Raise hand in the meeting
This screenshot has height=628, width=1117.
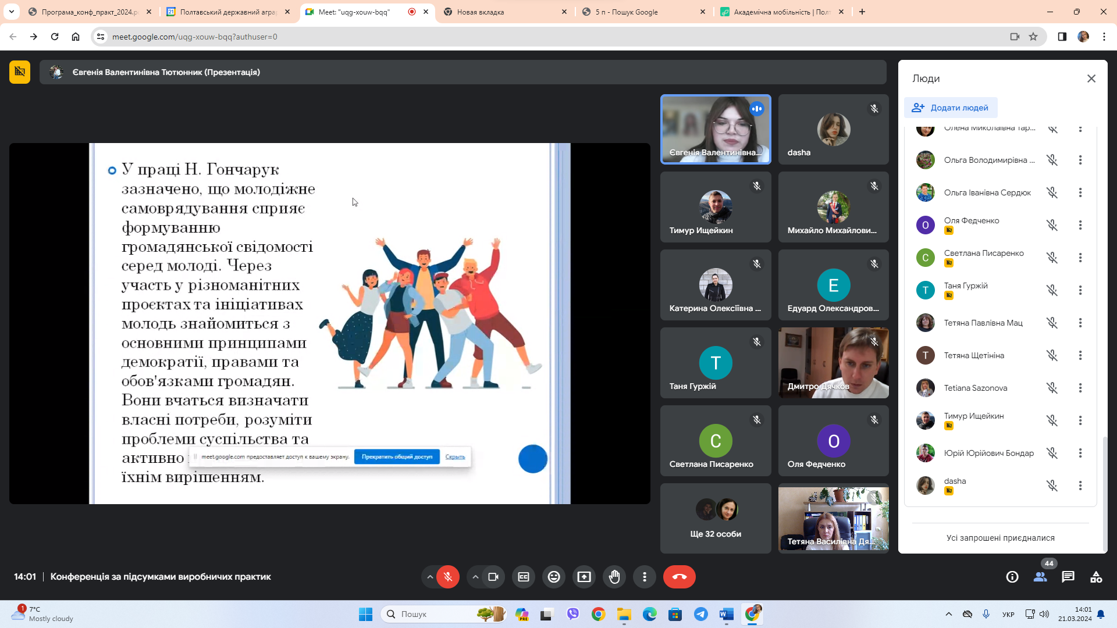tap(614, 577)
